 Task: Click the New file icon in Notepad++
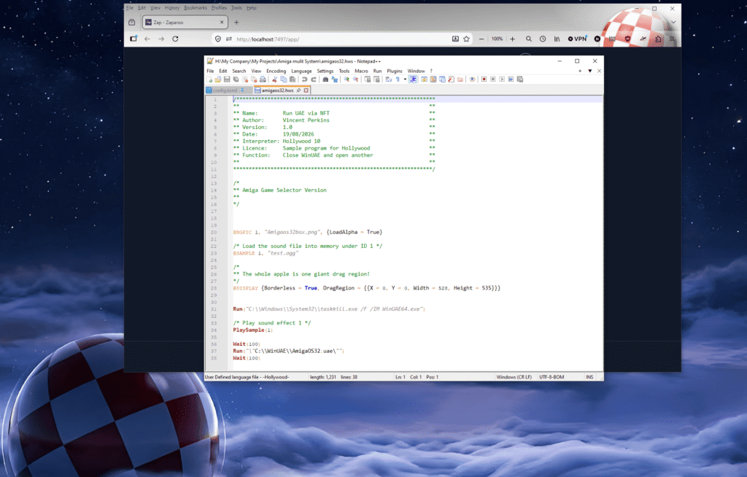click(209, 79)
